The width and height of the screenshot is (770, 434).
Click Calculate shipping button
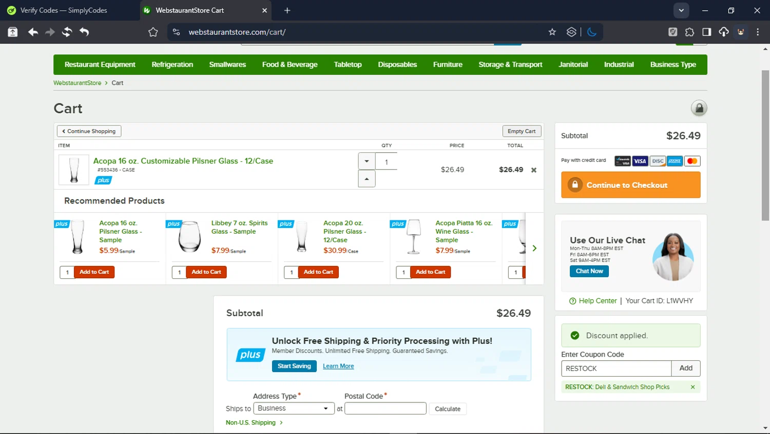point(448,409)
